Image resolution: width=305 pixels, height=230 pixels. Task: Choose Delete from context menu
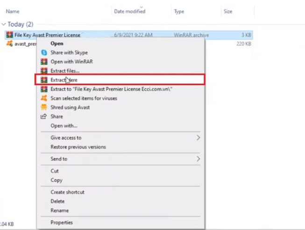click(x=57, y=201)
